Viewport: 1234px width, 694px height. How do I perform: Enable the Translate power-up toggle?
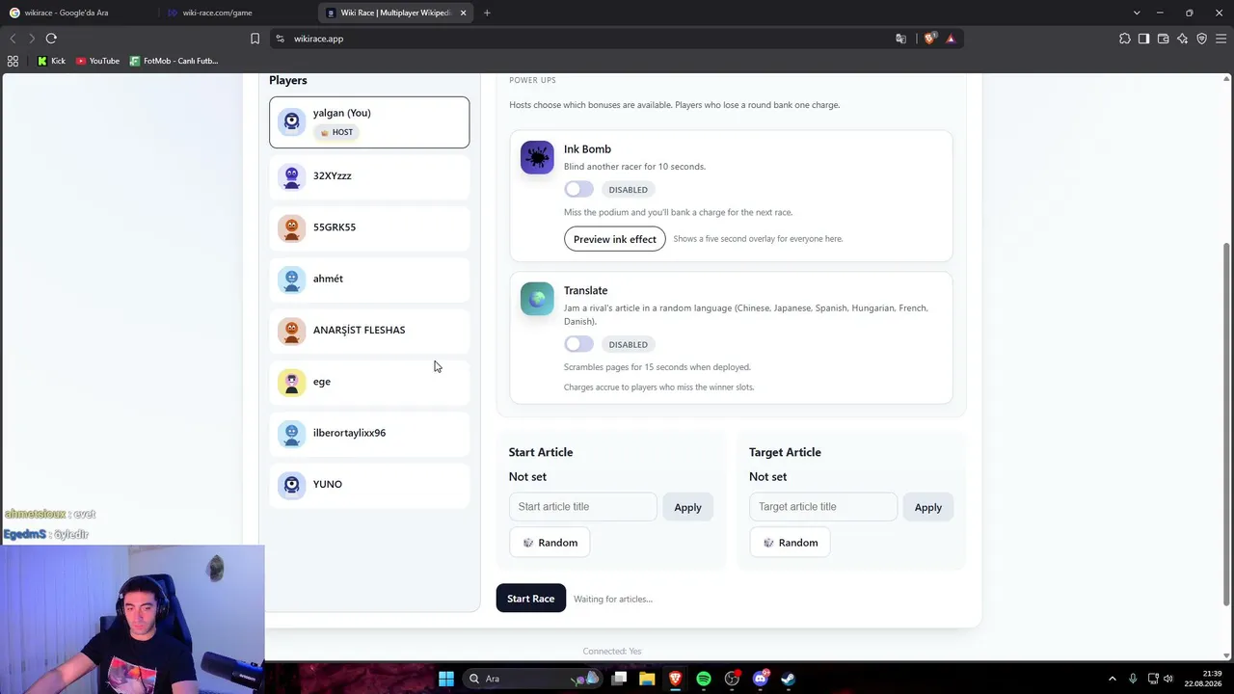(x=578, y=344)
